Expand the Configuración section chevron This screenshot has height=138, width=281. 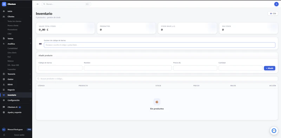pos(30,100)
